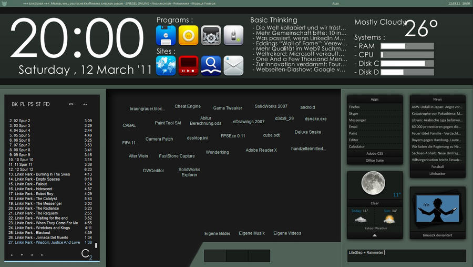Image resolution: width=473 pixels, height=267 pixels.
Task: Open the mail envelope site icon
Action: pyautogui.click(x=233, y=66)
